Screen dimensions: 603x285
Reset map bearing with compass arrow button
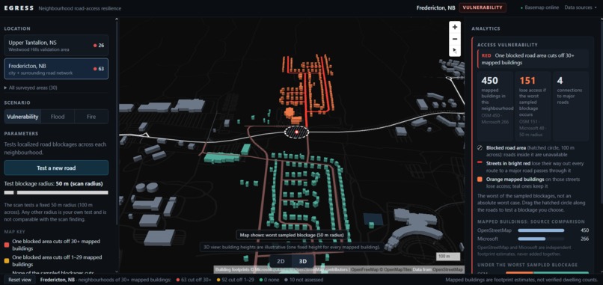[455, 50]
